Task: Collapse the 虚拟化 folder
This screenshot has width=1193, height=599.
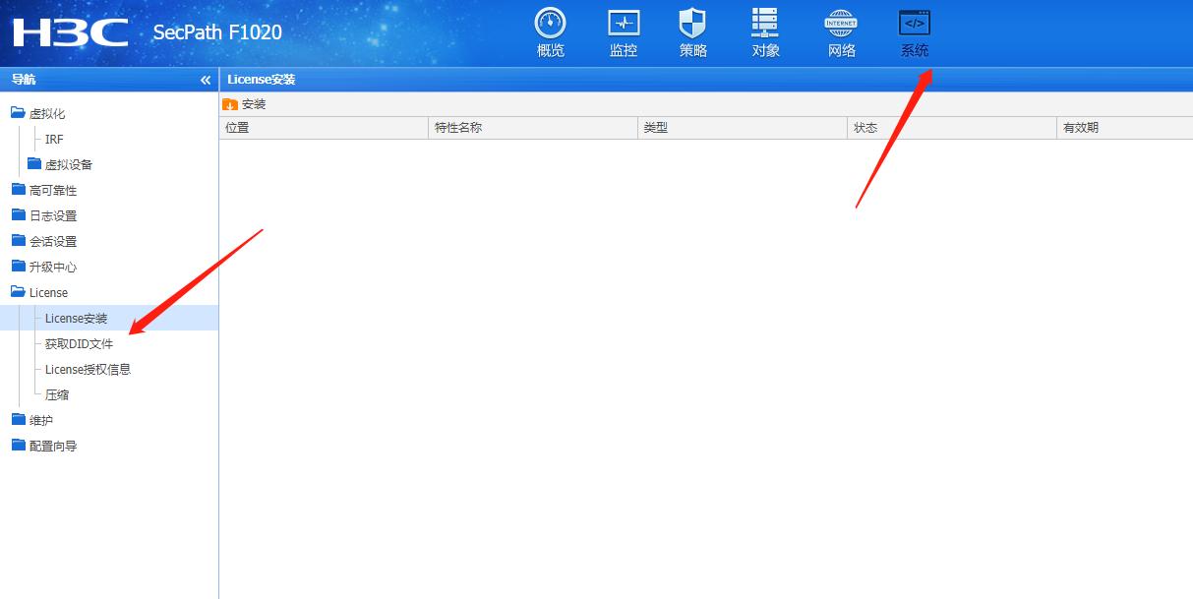Action: 44,112
